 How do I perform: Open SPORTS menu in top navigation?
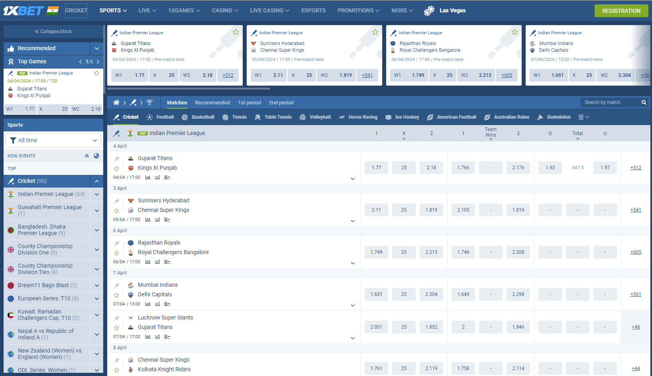[113, 11]
